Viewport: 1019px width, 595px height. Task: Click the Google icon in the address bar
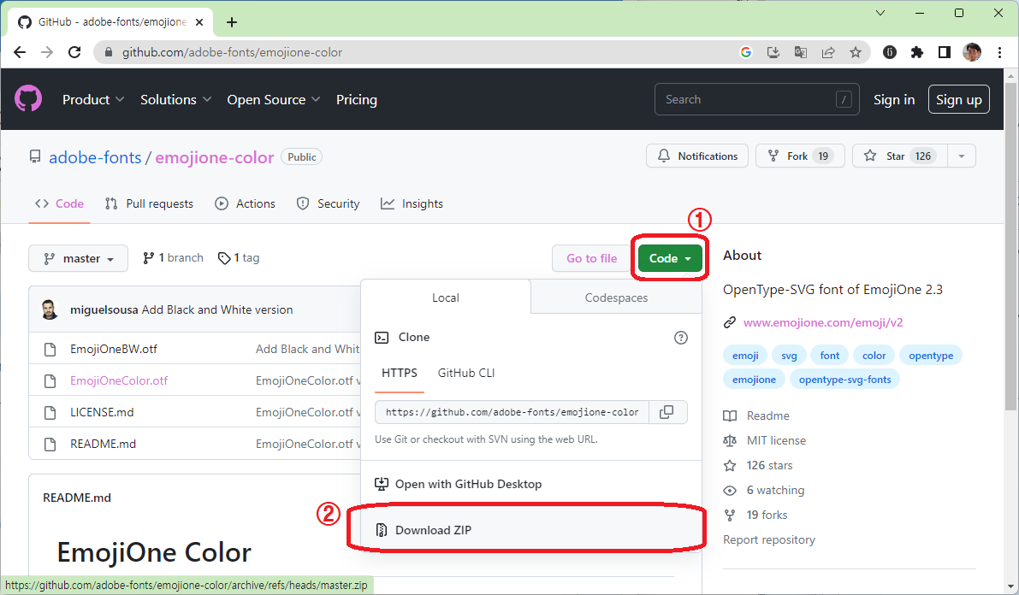pos(746,53)
